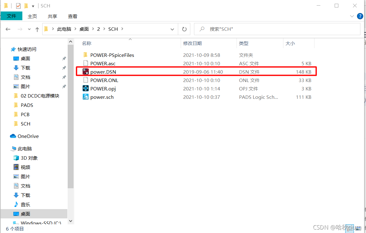Viewport: 366px width, 233px height.
Task: Click new folder icon in title bar
Action: tap(26, 6)
